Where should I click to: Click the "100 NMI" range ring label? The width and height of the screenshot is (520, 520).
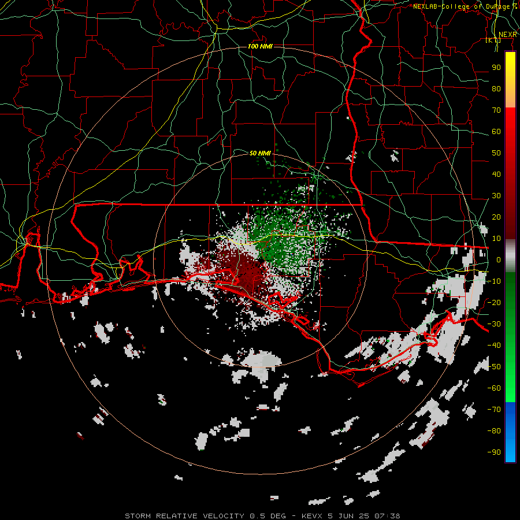261,46
